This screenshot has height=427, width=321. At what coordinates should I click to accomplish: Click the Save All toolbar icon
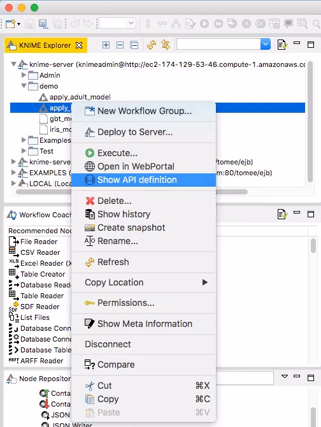[58, 24]
